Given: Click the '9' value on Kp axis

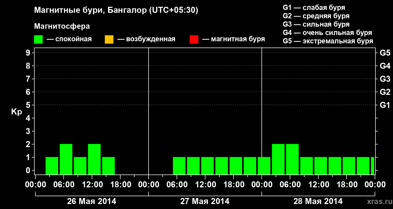Looking at the screenshot, I should coord(29,53).
